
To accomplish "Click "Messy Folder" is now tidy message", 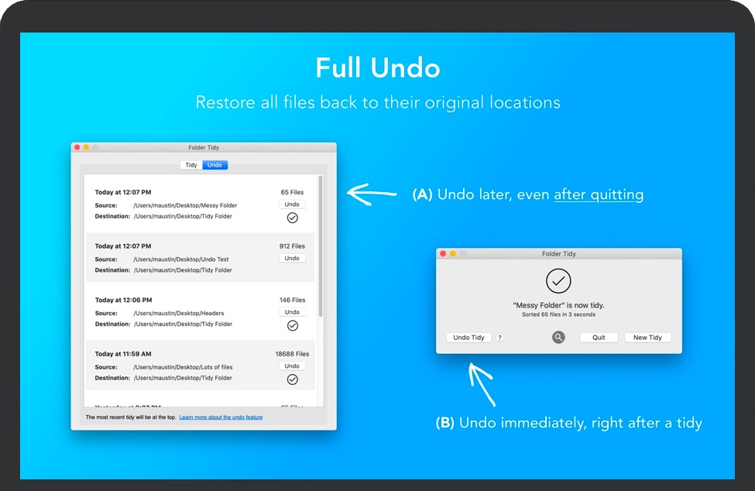I will tap(558, 305).
